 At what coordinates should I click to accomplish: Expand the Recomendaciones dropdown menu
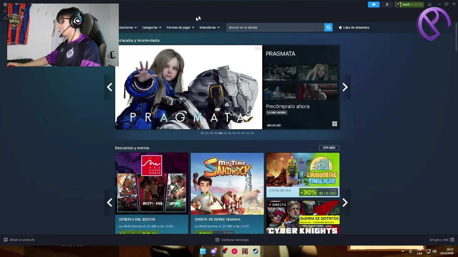pyautogui.click(x=128, y=27)
